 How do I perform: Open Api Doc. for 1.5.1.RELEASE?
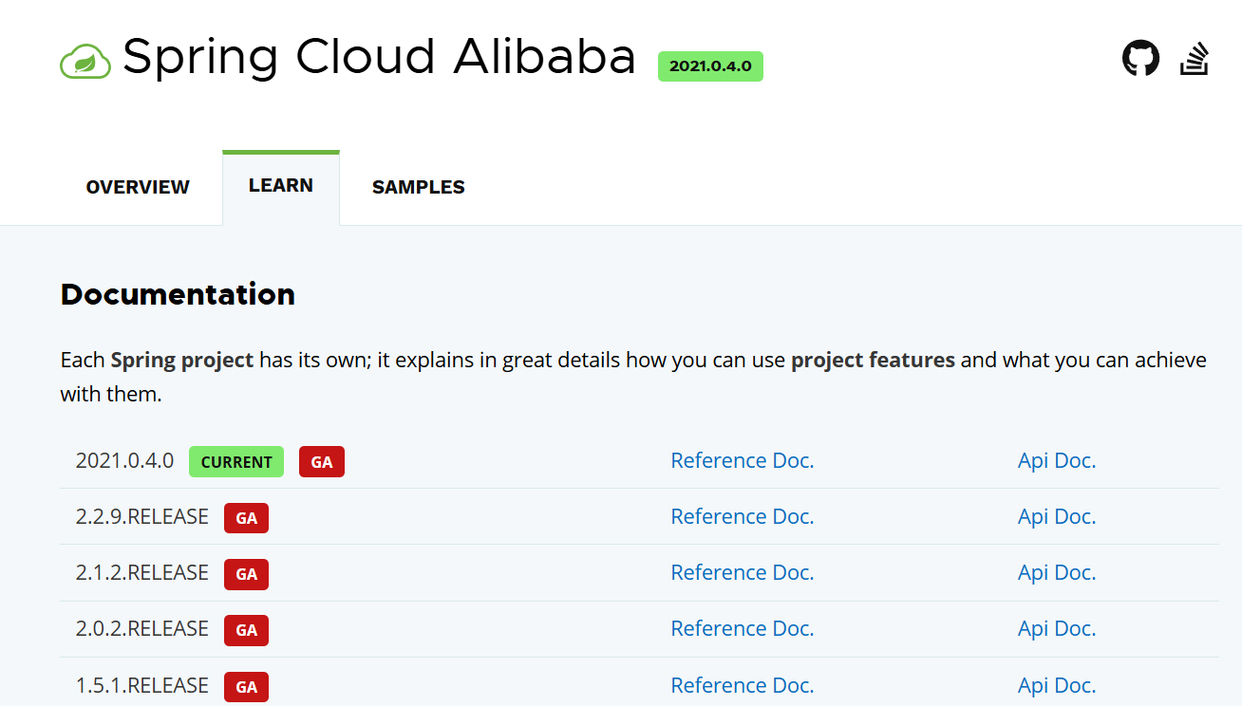click(x=1057, y=685)
